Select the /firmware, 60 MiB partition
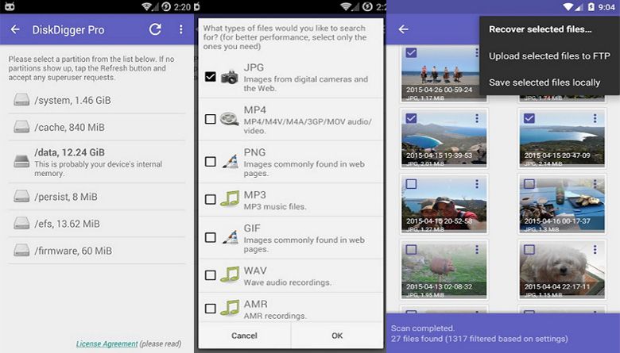 pos(97,251)
